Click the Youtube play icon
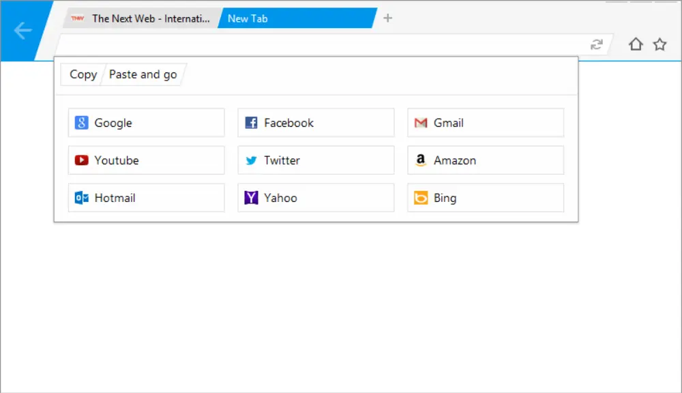The image size is (682, 393). click(x=81, y=160)
